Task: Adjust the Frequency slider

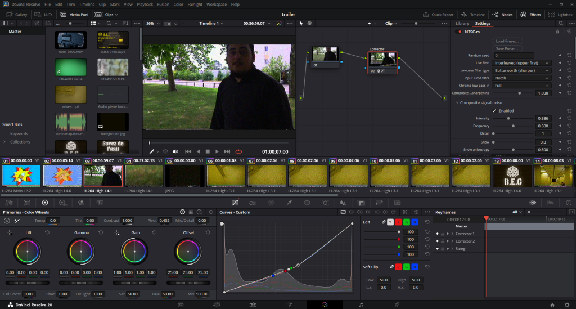Action: coord(513,126)
